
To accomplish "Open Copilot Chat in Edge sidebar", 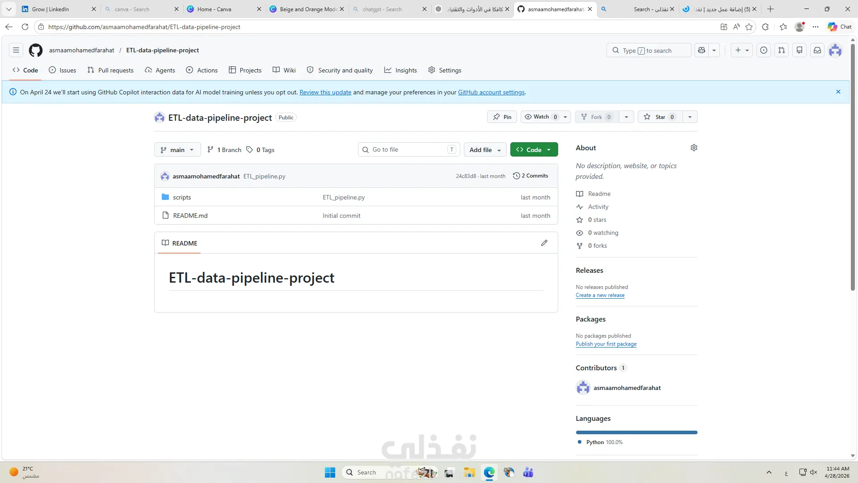I will [840, 27].
